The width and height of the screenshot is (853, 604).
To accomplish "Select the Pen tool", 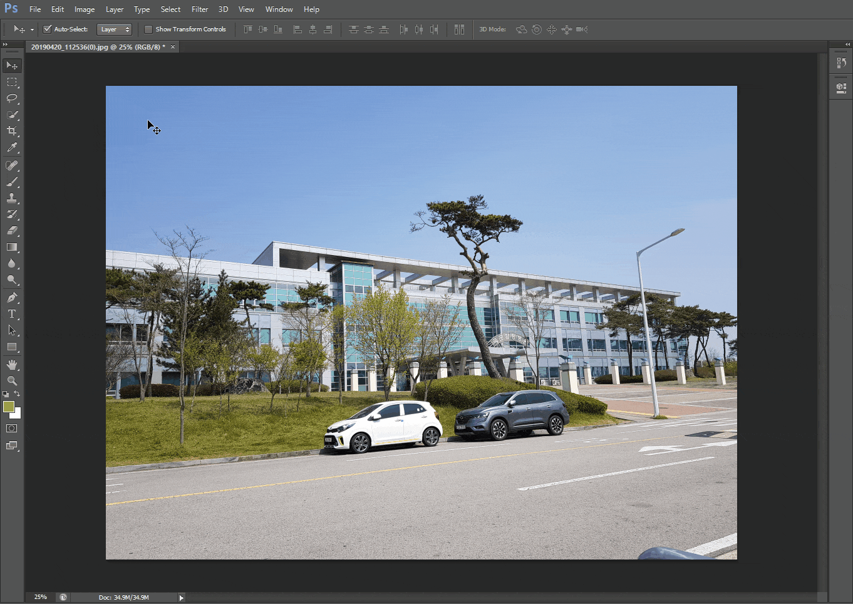I will [x=12, y=298].
